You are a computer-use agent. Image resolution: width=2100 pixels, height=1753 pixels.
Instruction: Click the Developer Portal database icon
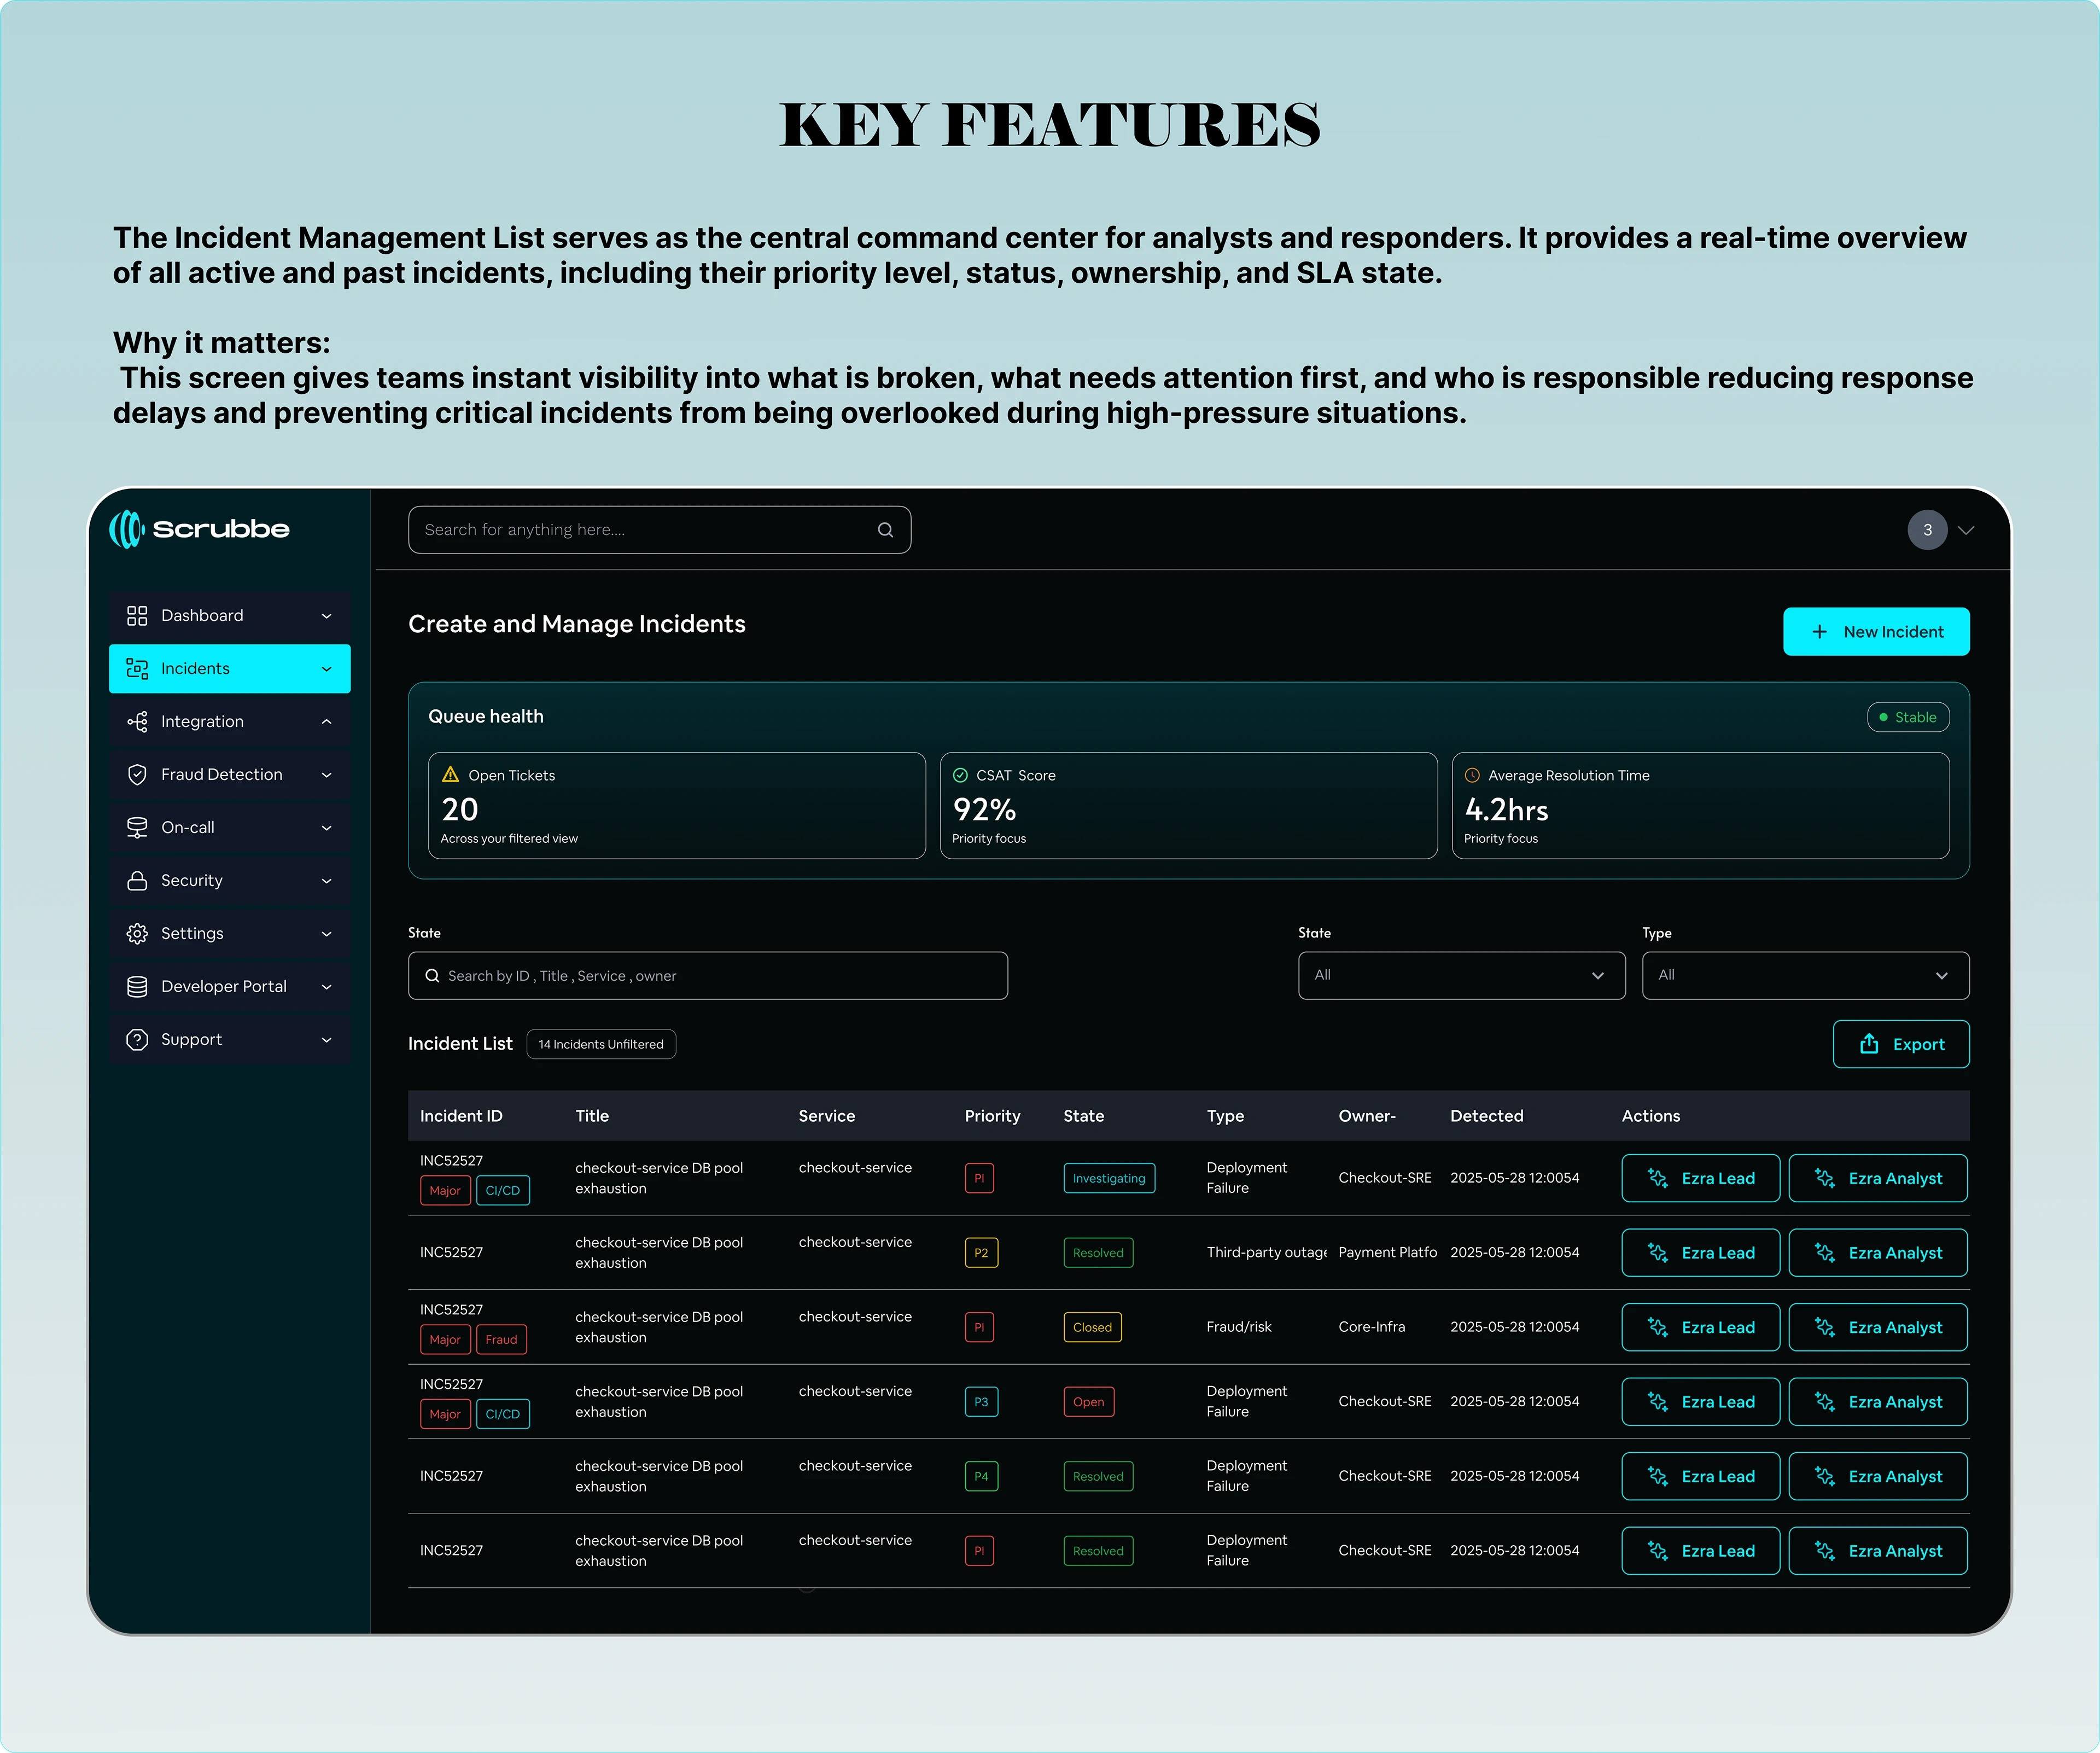[x=137, y=987]
